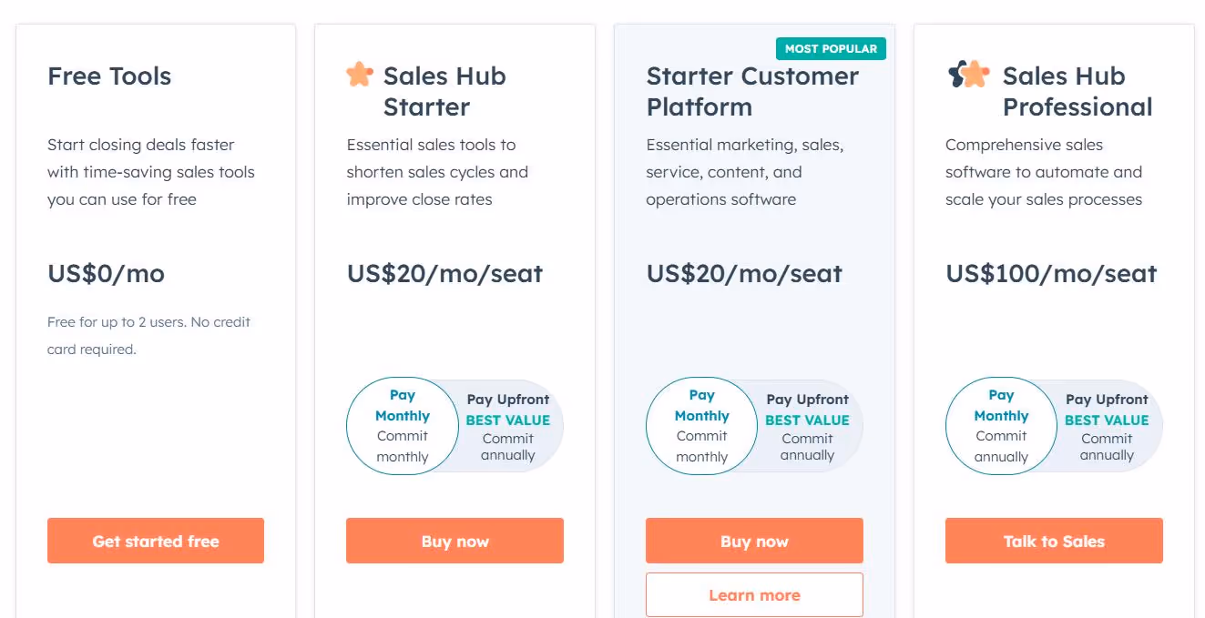Buy the Starter Customer Platform now
The height and width of the screenshot is (618, 1205).
pyautogui.click(x=754, y=540)
